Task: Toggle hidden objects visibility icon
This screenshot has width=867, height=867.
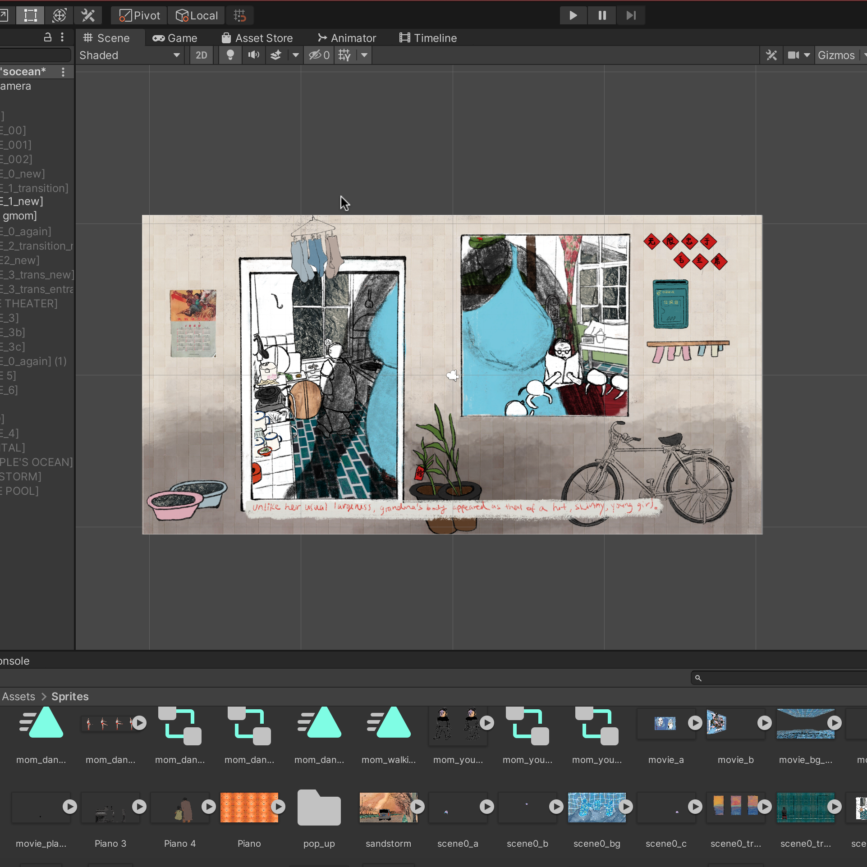Action: pyautogui.click(x=319, y=55)
